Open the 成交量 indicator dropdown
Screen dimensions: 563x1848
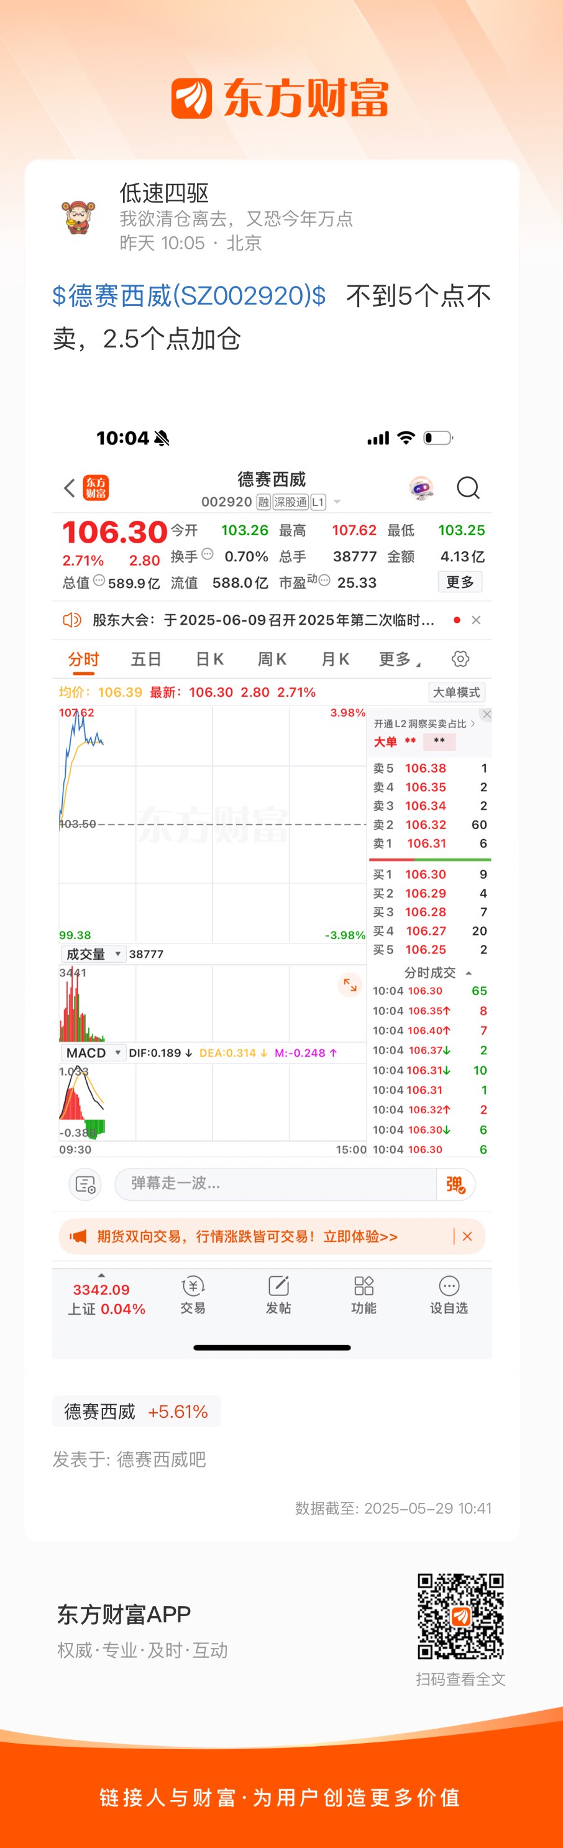point(93,954)
